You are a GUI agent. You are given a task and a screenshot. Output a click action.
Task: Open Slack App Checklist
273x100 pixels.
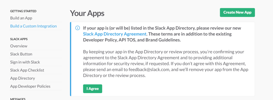click(x=27, y=70)
